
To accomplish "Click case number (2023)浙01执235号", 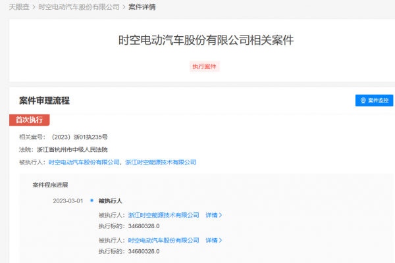I will pyautogui.click(x=80, y=137).
